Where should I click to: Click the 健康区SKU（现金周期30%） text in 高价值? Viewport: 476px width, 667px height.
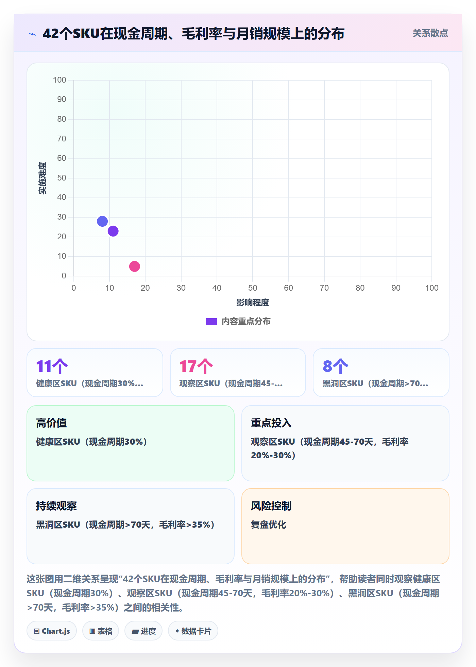(x=91, y=442)
